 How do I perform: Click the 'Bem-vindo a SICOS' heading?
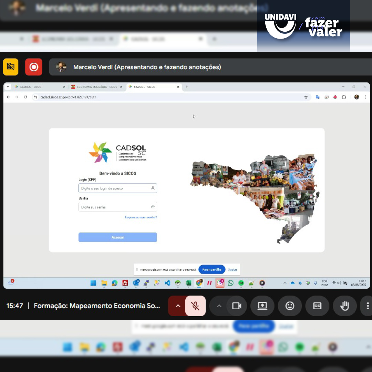pyautogui.click(x=118, y=173)
